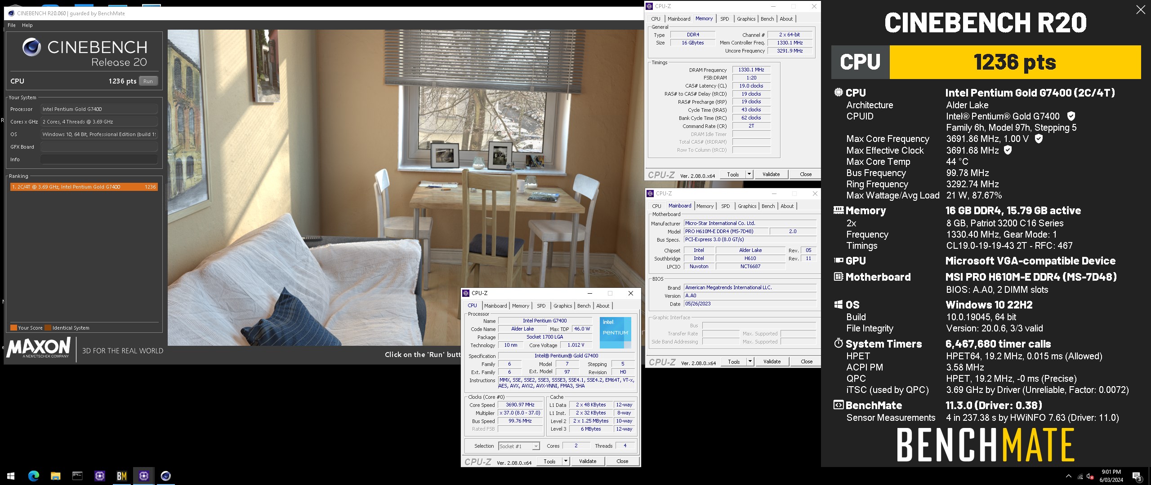Click the DRAM Frequency value 1330.1 MHz
1151x485 pixels.
click(751, 70)
